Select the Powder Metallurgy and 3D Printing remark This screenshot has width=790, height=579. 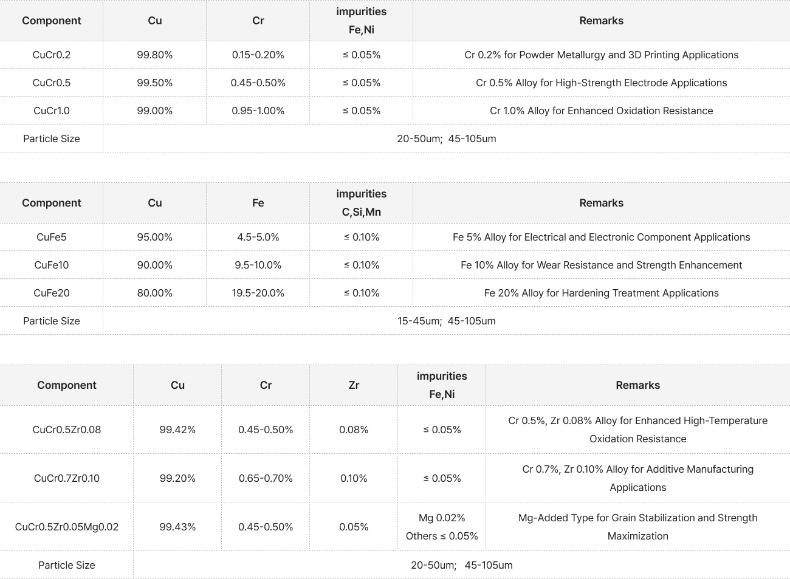(x=601, y=55)
